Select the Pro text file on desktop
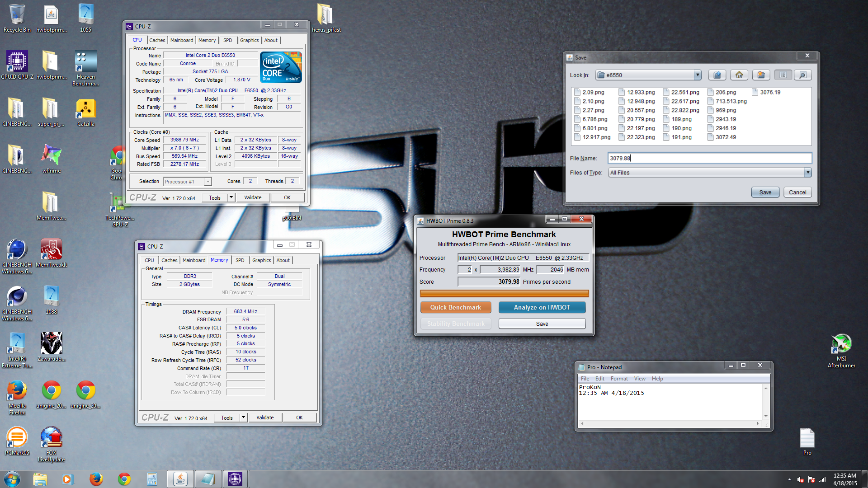 (x=807, y=442)
